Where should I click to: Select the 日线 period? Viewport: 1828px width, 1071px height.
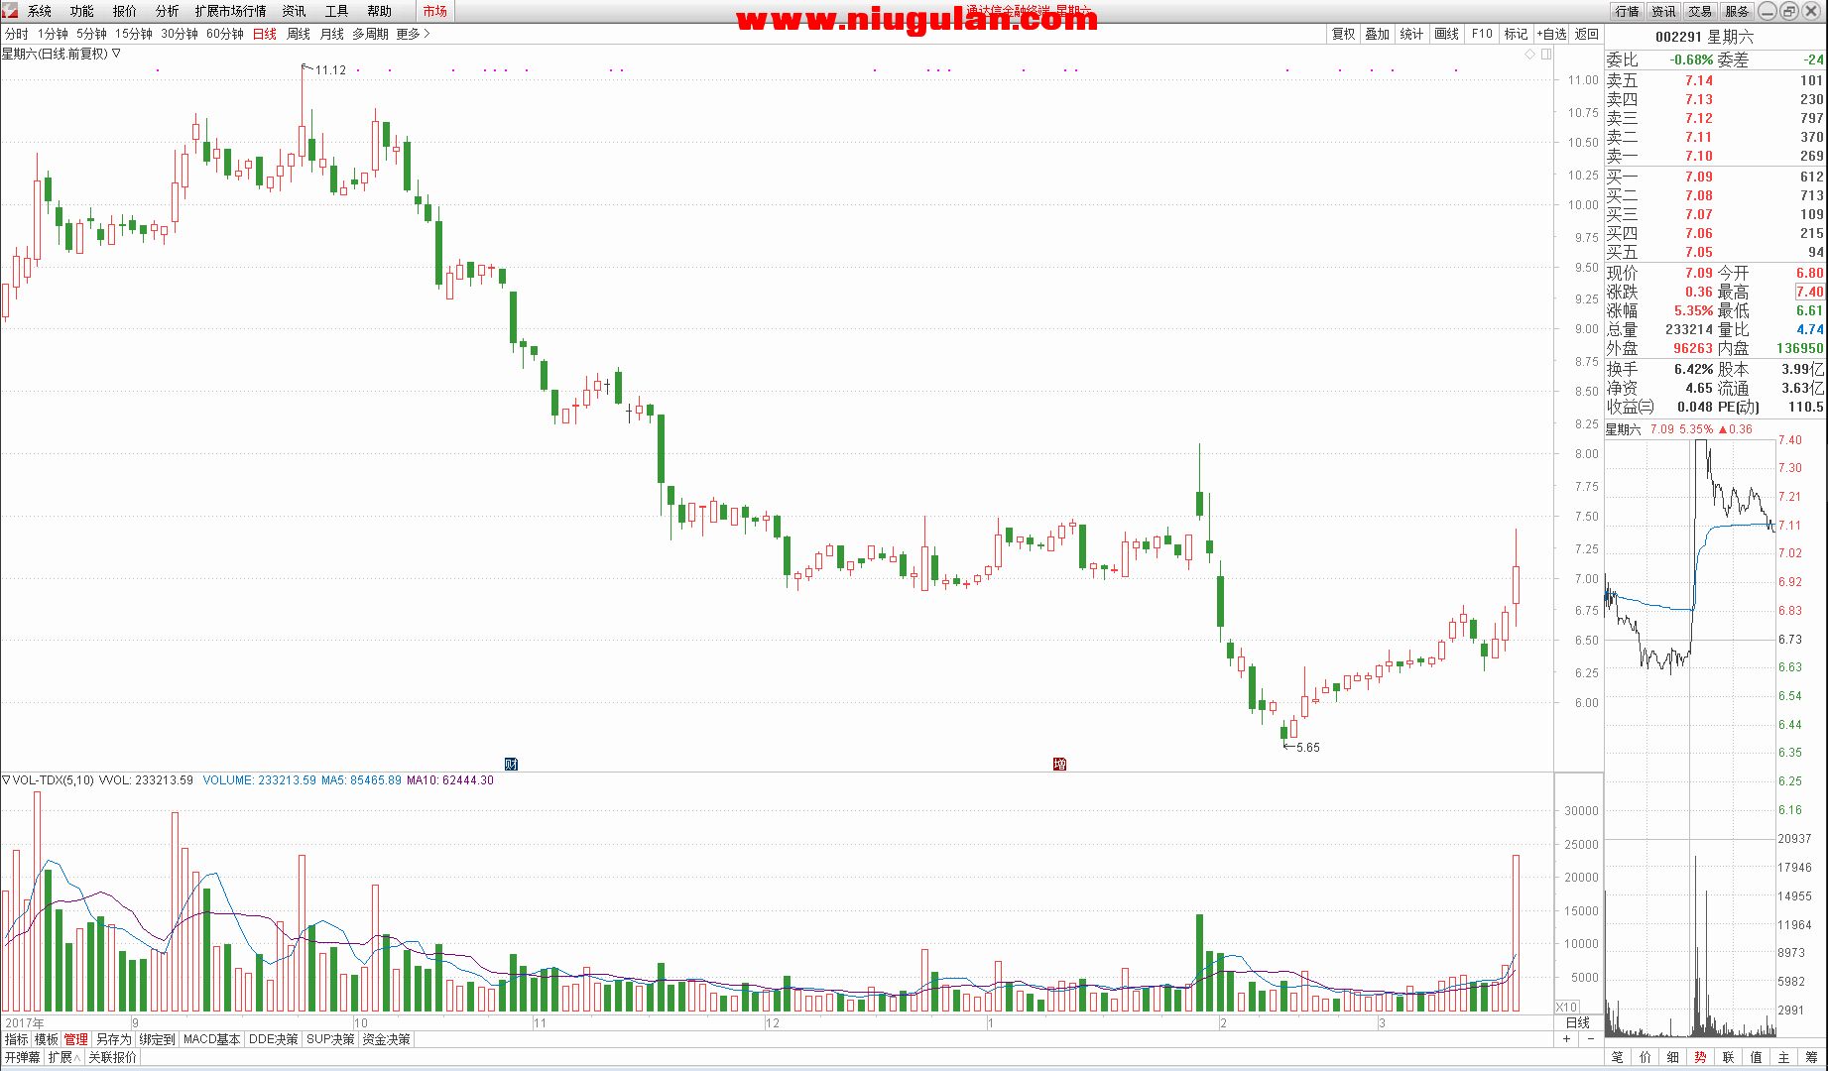pos(265,34)
